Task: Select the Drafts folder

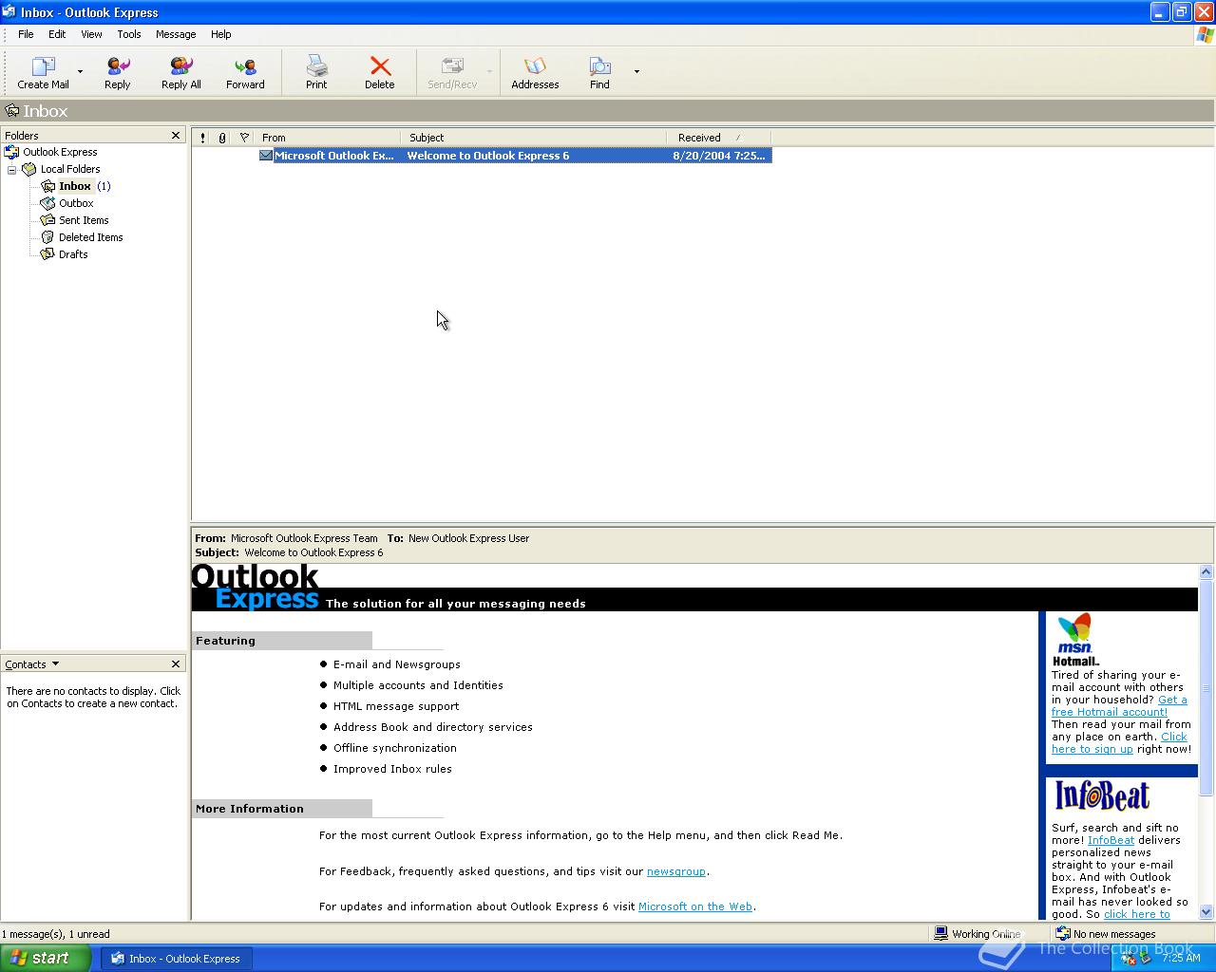Action: tap(73, 254)
